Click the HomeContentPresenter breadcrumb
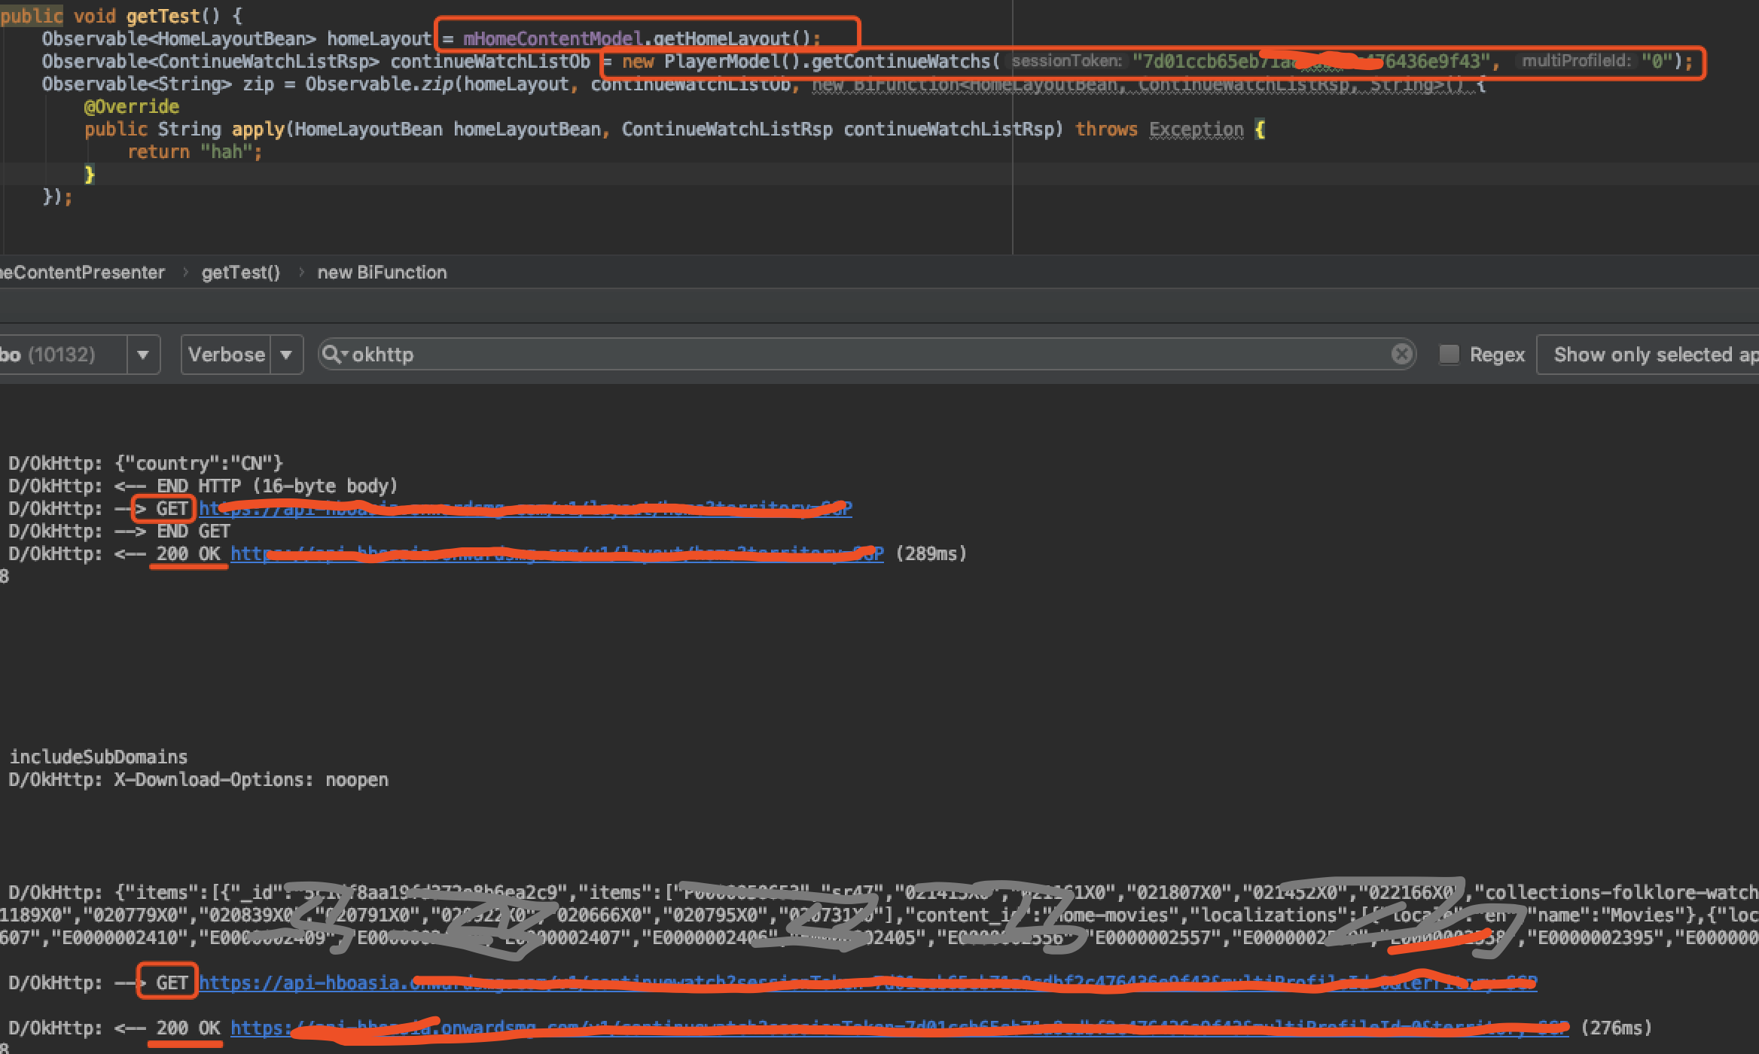This screenshot has height=1054, width=1759. [81, 273]
